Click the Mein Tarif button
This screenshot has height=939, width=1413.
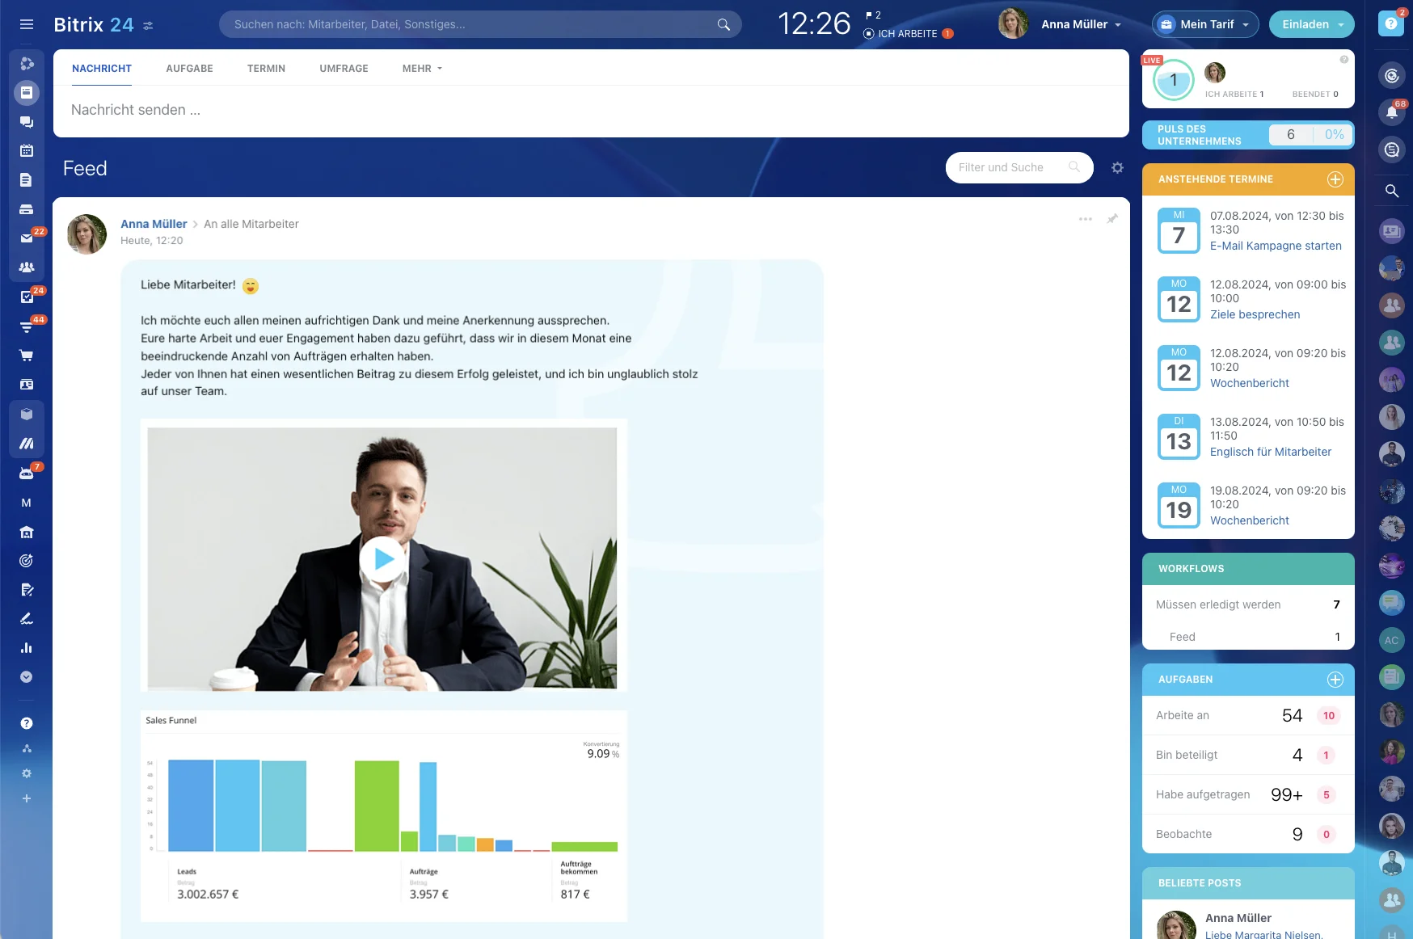(x=1204, y=24)
